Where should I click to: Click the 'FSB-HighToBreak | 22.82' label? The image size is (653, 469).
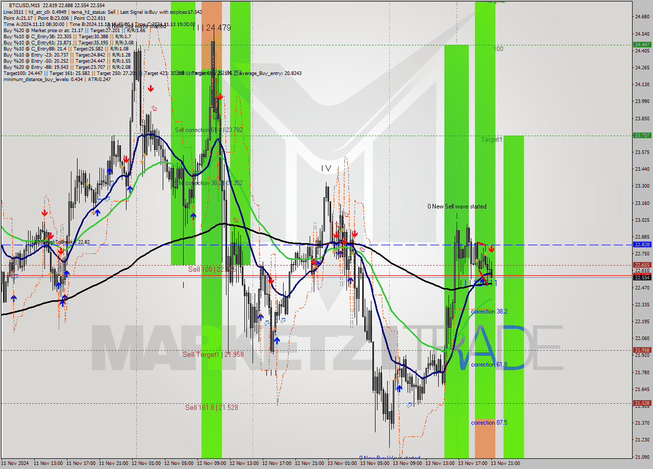tap(62, 242)
